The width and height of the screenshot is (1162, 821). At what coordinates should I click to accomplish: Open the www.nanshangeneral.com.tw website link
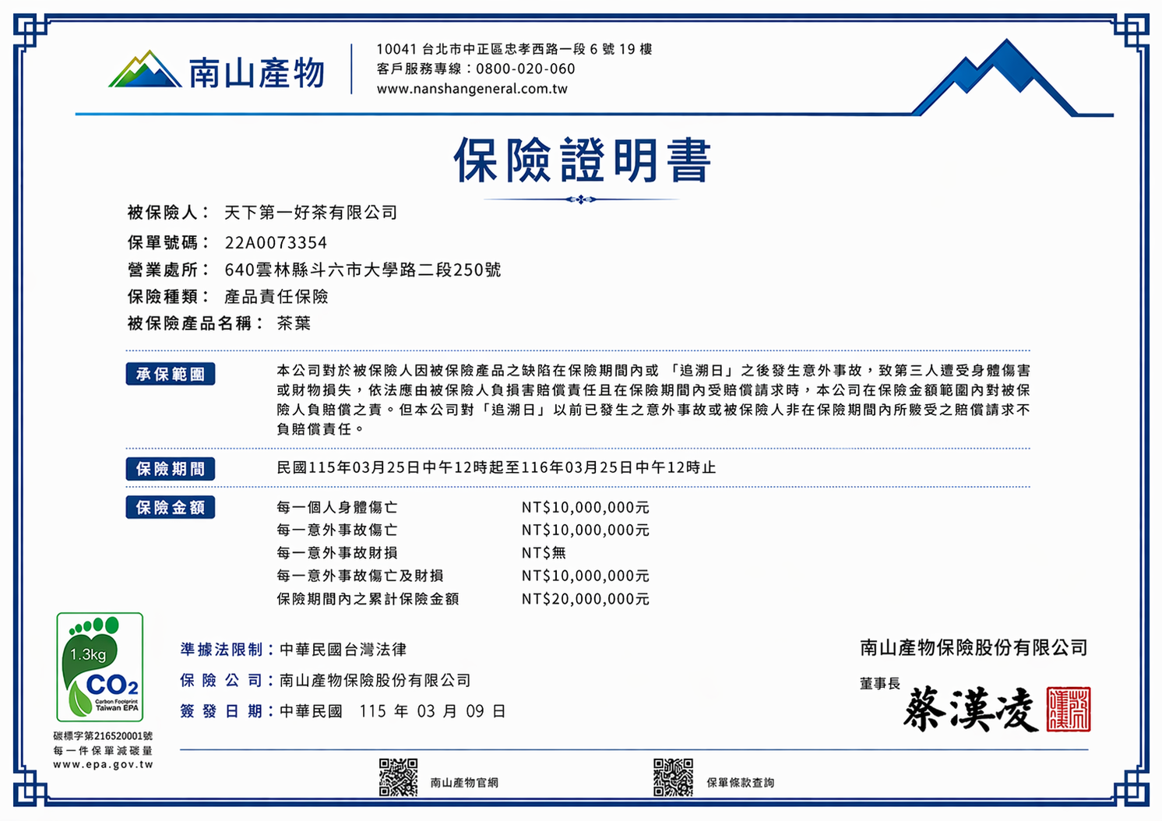(x=472, y=89)
